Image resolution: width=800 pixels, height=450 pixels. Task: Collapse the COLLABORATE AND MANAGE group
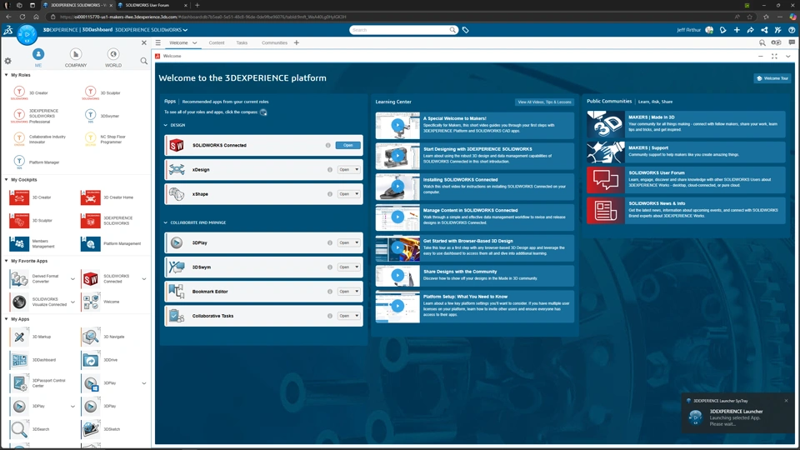pos(165,222)
